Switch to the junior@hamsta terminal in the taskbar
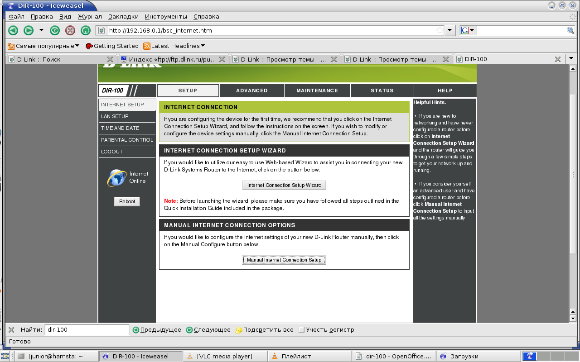Viewport: 580px width, 362px height. 56,356
